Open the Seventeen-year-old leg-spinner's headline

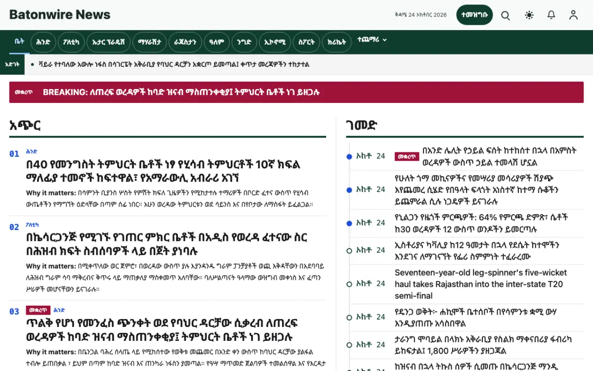481,284
